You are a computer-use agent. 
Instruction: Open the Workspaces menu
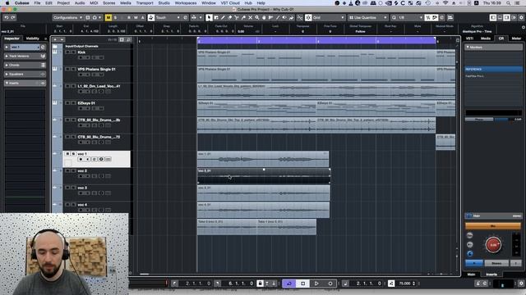click(x=186, y=2)
